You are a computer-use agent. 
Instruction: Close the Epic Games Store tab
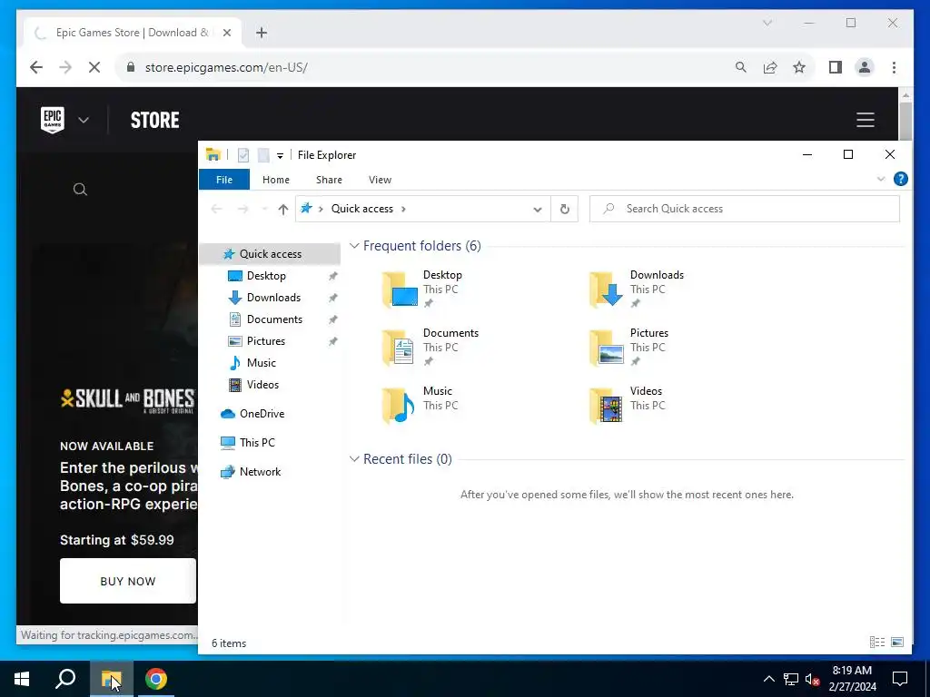(x=226, y=33)
